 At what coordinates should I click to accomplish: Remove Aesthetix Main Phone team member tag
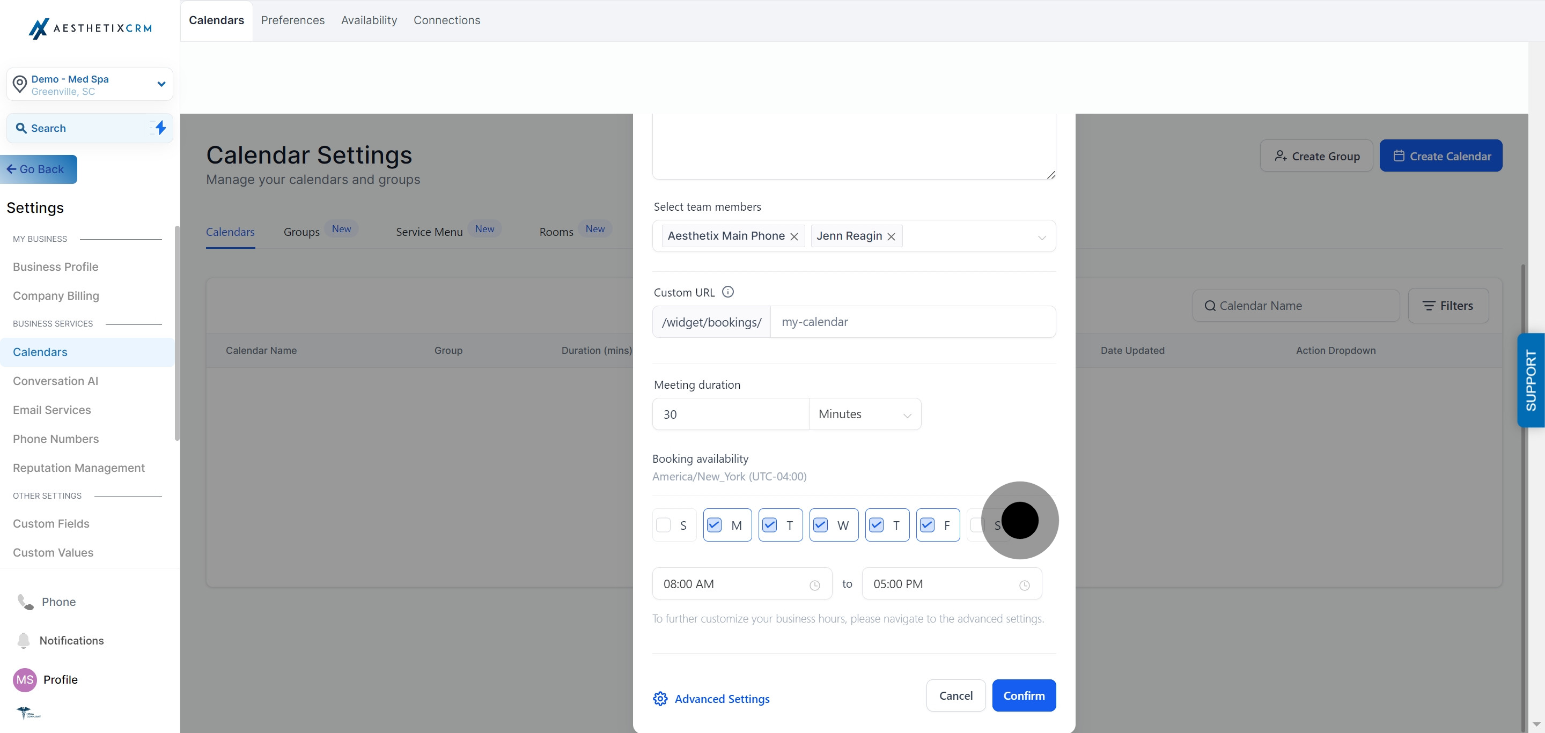(794, 237)
